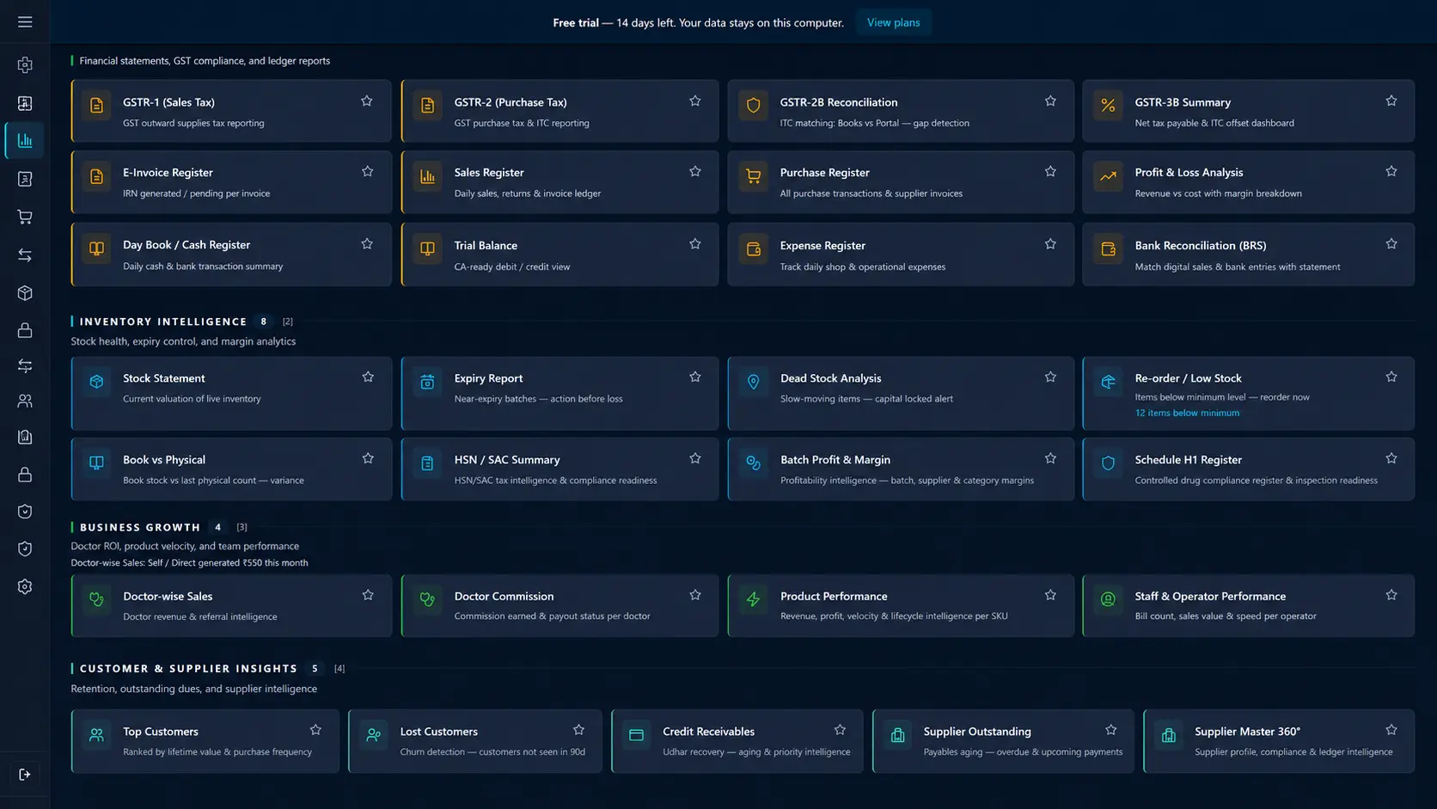
Task: Favorite the GSTR-1 (Sales Tax) report star
Action: (x=367, y=101)
